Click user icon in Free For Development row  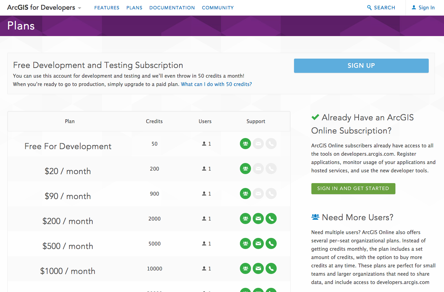204,144
